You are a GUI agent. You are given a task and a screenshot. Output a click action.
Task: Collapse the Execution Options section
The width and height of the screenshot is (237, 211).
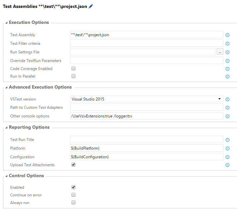(7, 23)
